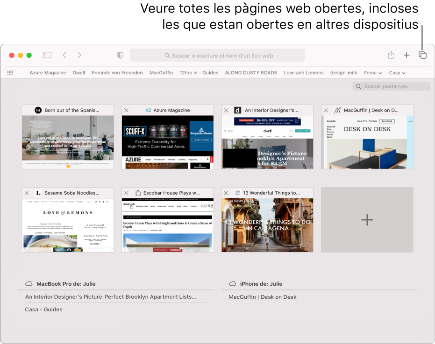Expand the Casa favorites folder
This screenshot has width=435, height=344.
click(397, 73)
